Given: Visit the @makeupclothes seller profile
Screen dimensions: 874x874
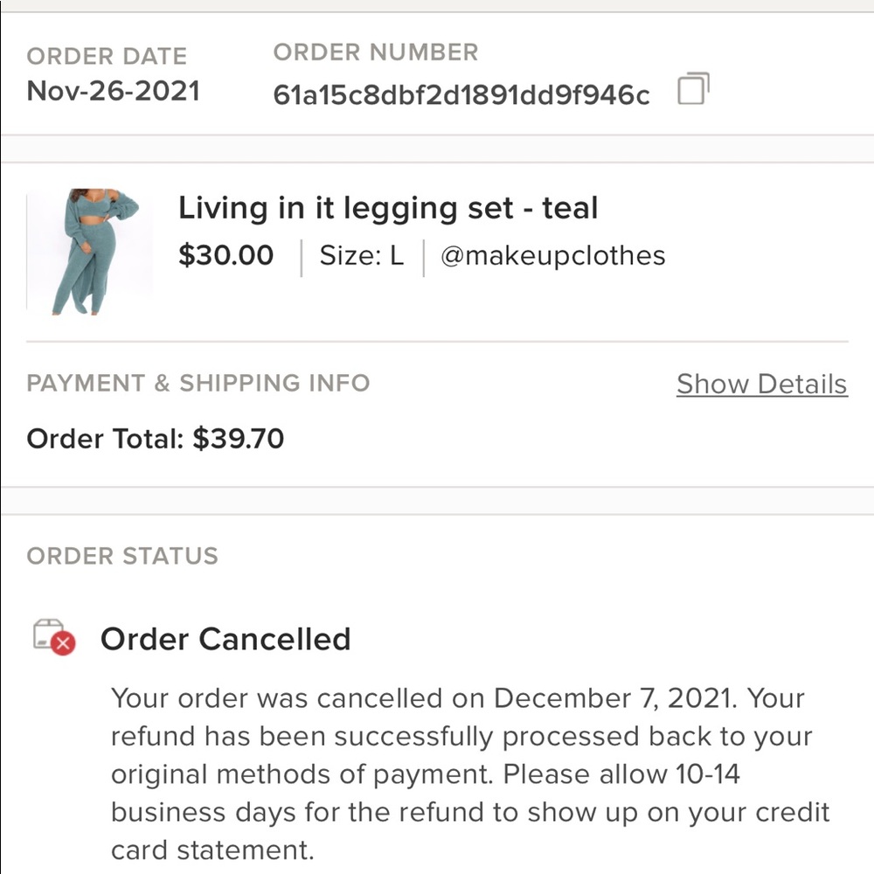Looking at the screenshot, I should pos(552,256).
